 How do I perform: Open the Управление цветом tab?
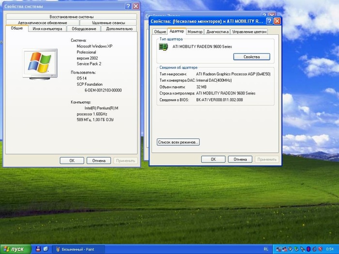[x=249, y=31]
